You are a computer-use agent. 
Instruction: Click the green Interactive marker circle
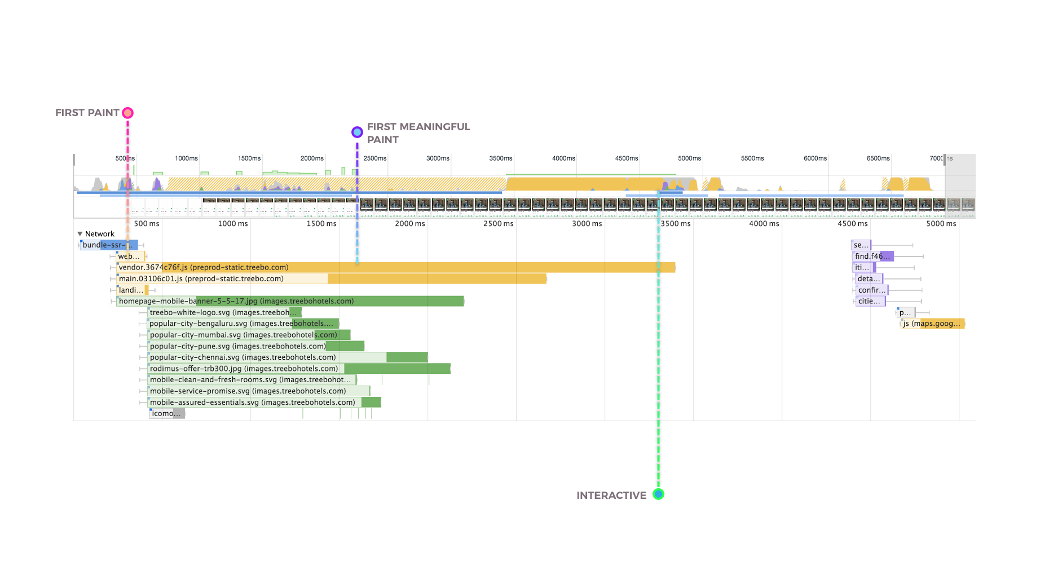click(658, 494)
